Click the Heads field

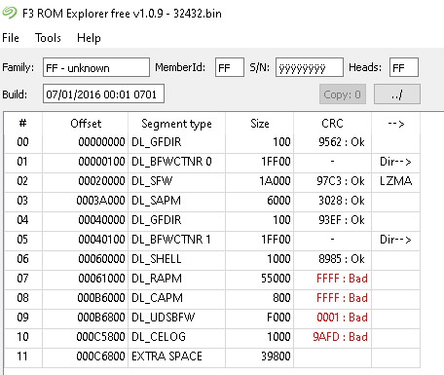[x=404, y=67]
